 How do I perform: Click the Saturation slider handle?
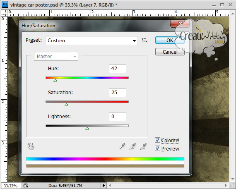click(66, 105)
